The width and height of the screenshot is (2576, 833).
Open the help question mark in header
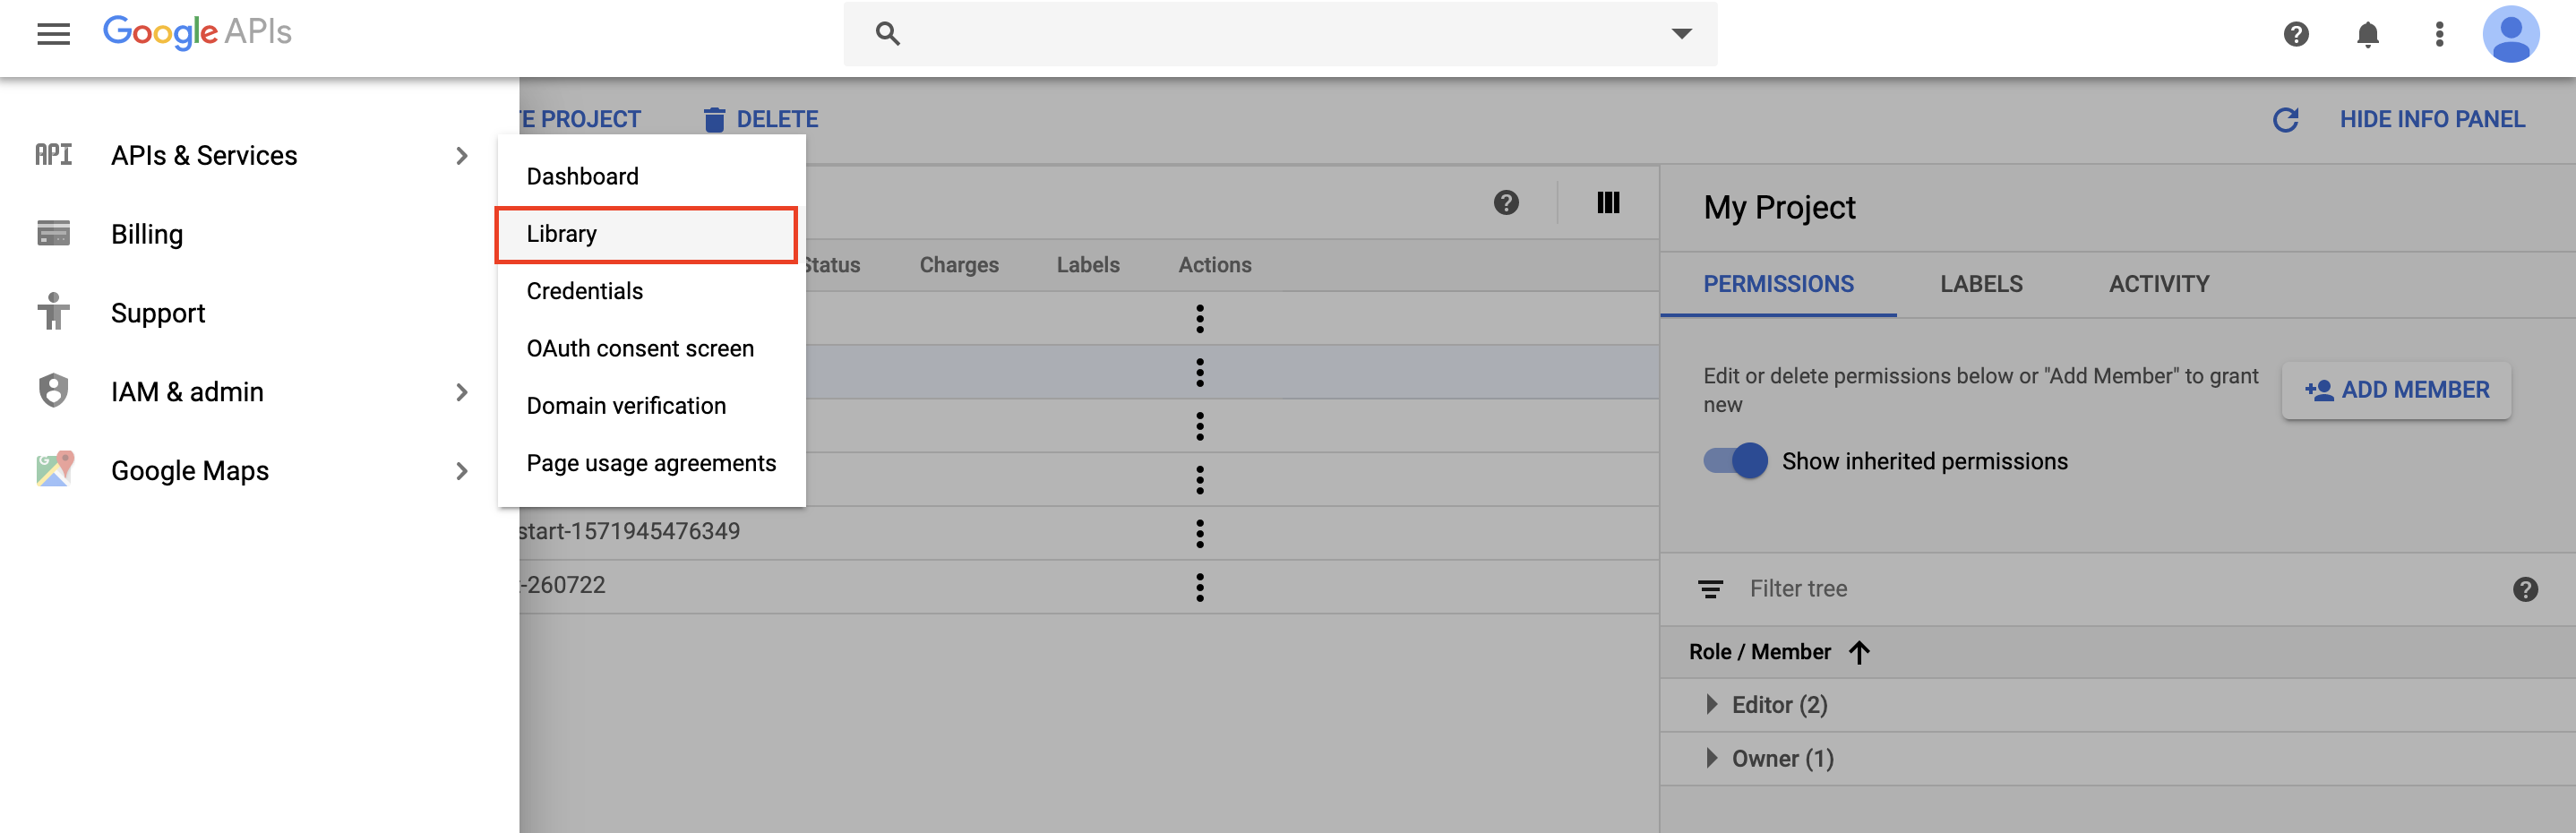click(2296, 34)
